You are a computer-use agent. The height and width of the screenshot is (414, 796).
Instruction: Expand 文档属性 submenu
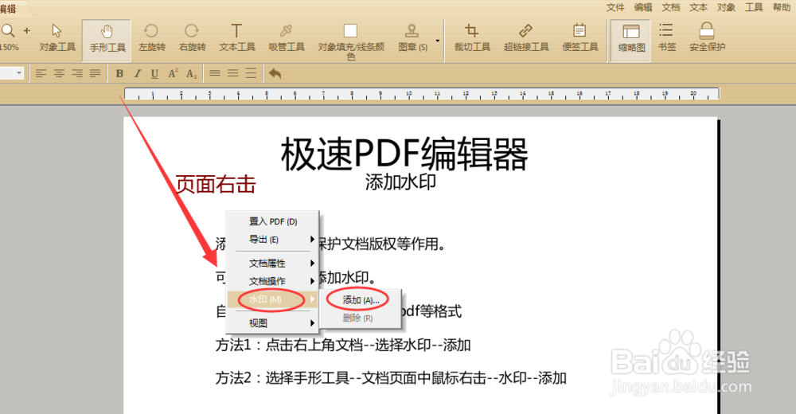pos(272,264)
